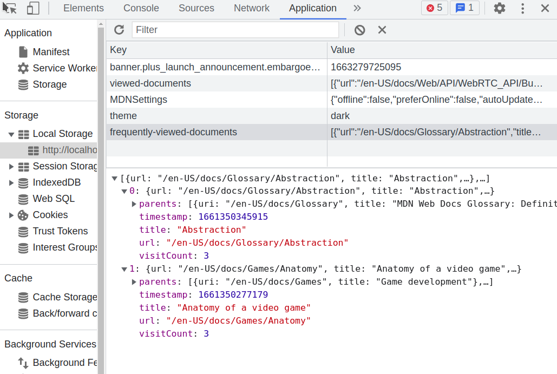Select the viewed-documents key row
The height and width of the screenshot is (374, 557).
217,83
